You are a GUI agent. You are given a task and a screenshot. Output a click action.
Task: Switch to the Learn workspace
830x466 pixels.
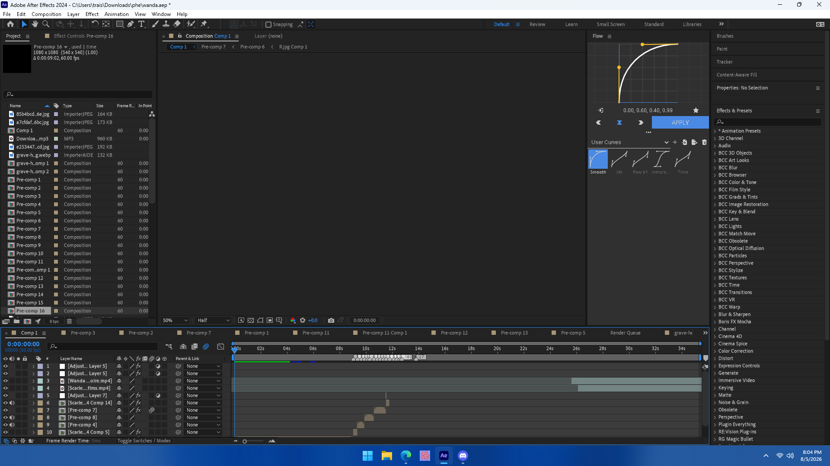click(x=571, y=25)
